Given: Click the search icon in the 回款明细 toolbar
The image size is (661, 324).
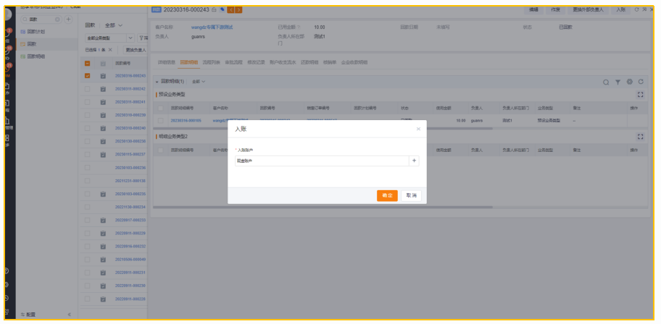Looking at the screenshot, I should (606, 82).
